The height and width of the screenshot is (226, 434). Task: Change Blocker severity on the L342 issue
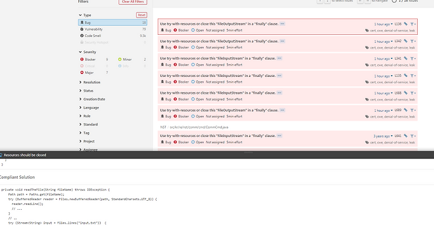181,47
